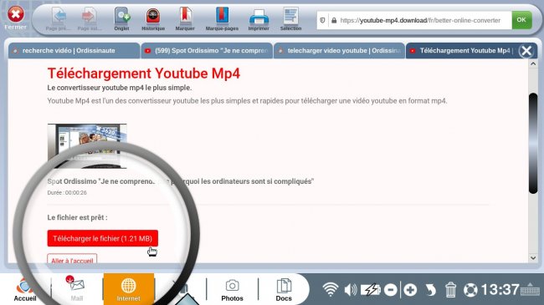Switch to '(599) Spot Ordissimo' YouTube tab
The height and width of the screenshot is (305, 544).
tap(207, 51)
